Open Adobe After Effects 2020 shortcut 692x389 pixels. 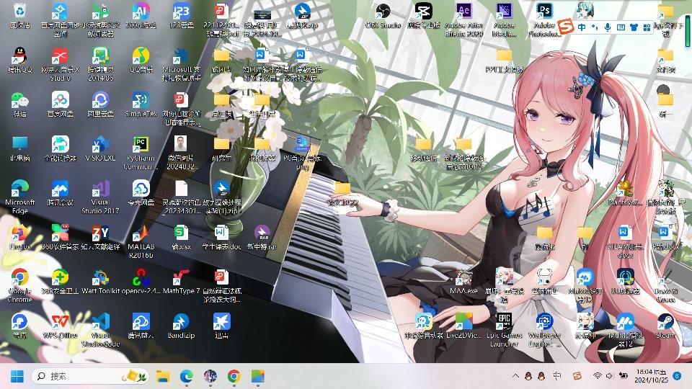[463, 20]
